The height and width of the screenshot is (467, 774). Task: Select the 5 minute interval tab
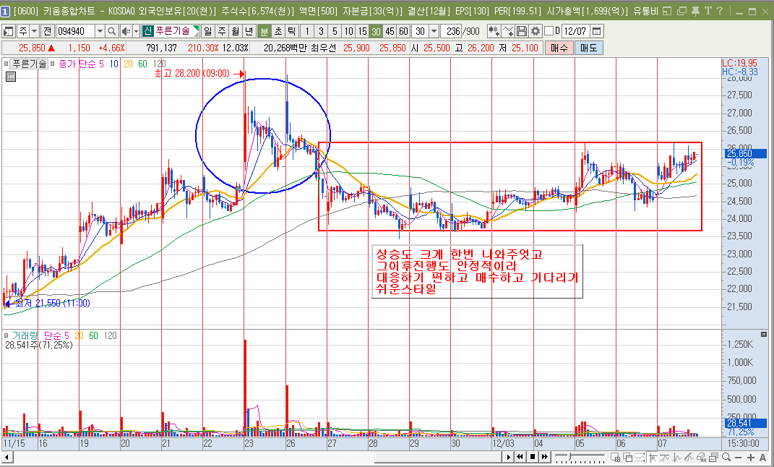[x=335, y=31]
